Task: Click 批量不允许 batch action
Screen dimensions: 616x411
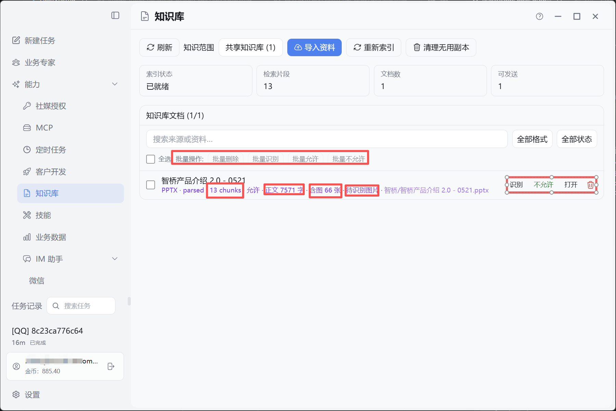Action: click(349, 159)
